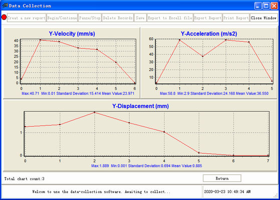Image resolution: width=280 pixels, height=200 pixels.
Task: Click the Close Window button
Action: pyautogui.click(x=264, y=18)
